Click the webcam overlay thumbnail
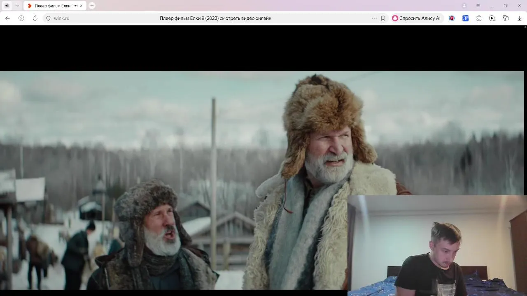 (437, 245)
